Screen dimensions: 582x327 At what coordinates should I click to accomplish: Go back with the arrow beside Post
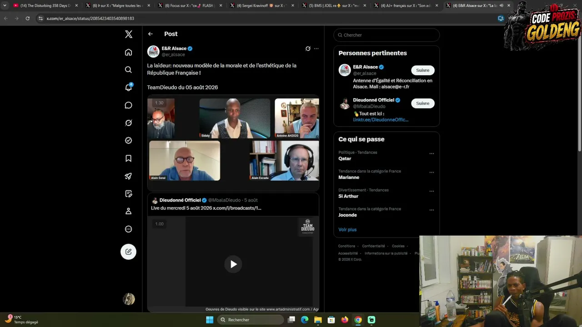pyautogui.click(x=151, y=34)
